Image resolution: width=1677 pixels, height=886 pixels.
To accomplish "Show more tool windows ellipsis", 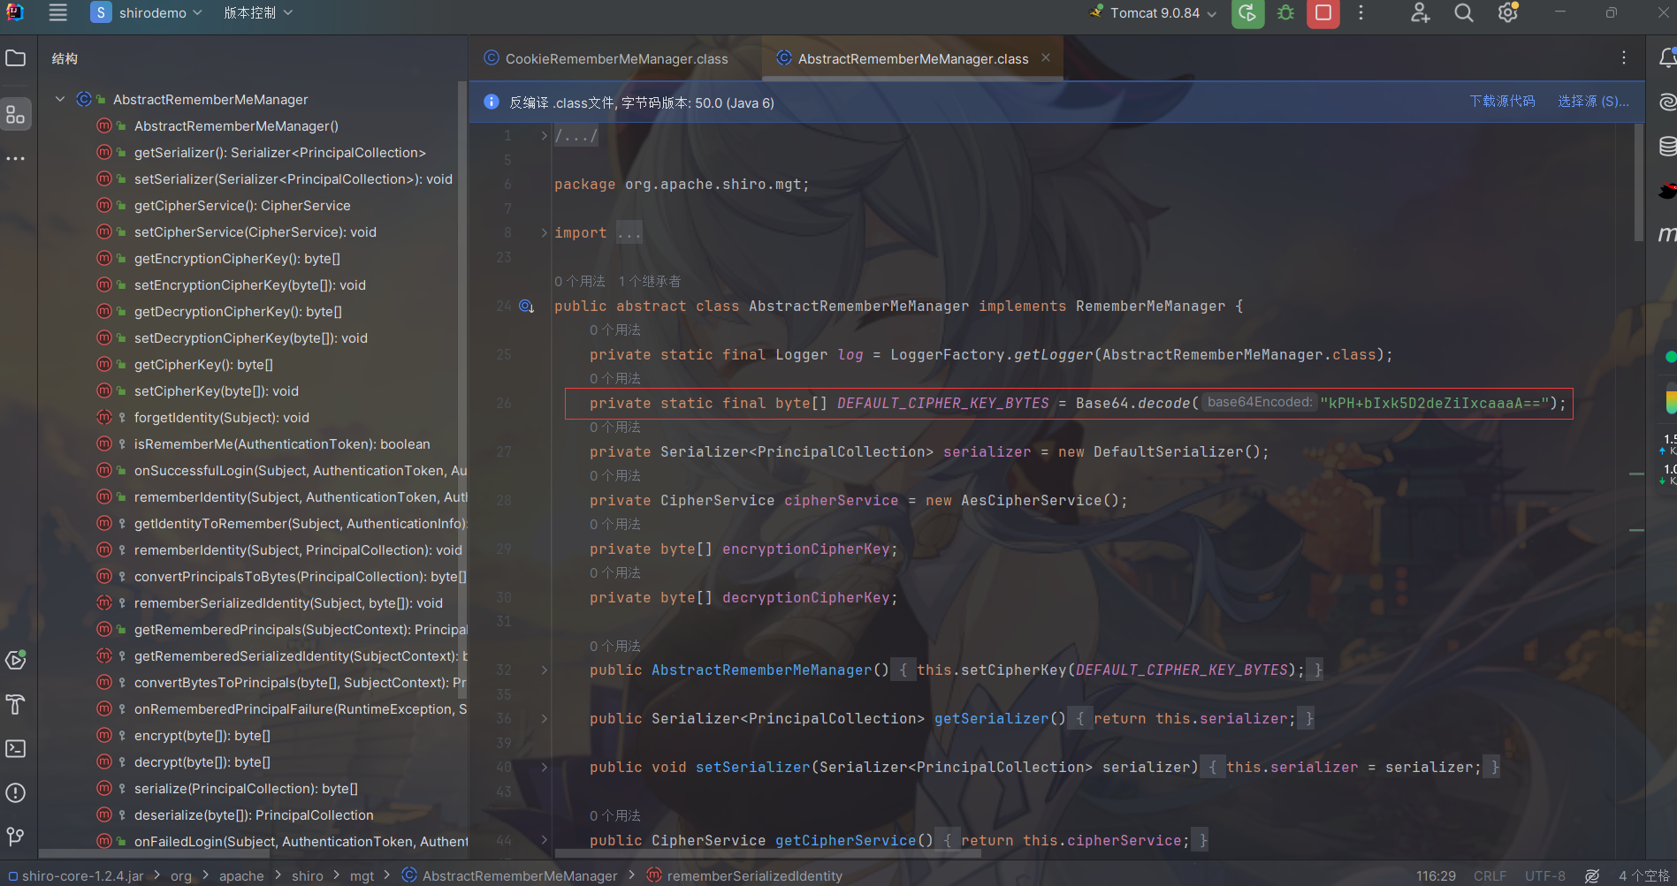I will pos(15,159).
